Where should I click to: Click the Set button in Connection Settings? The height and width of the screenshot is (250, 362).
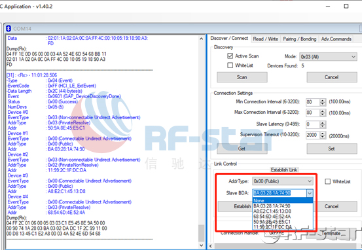tap(332, 149)
